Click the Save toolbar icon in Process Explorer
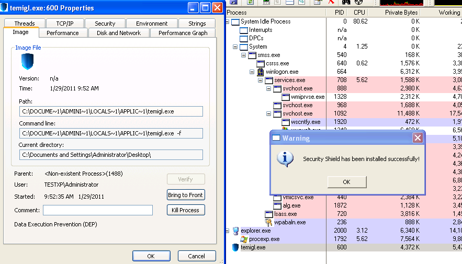This screenshot has width=462, height=264. 234,2
